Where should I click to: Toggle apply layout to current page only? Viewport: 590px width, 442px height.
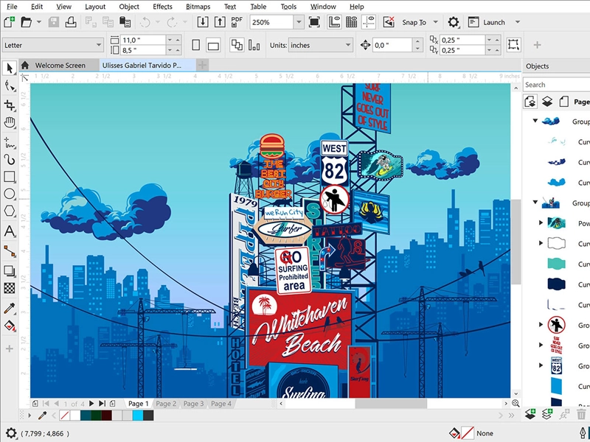[x=254, y=45]
